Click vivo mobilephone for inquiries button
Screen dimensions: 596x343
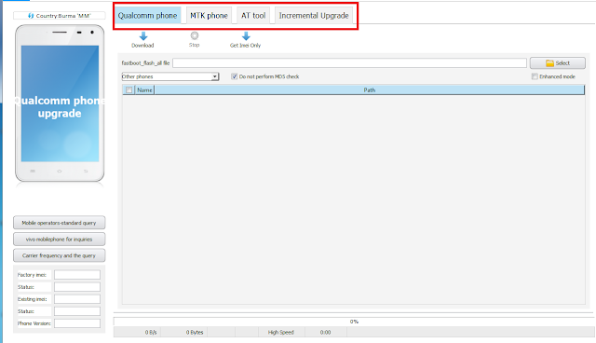tap(59, 240)
